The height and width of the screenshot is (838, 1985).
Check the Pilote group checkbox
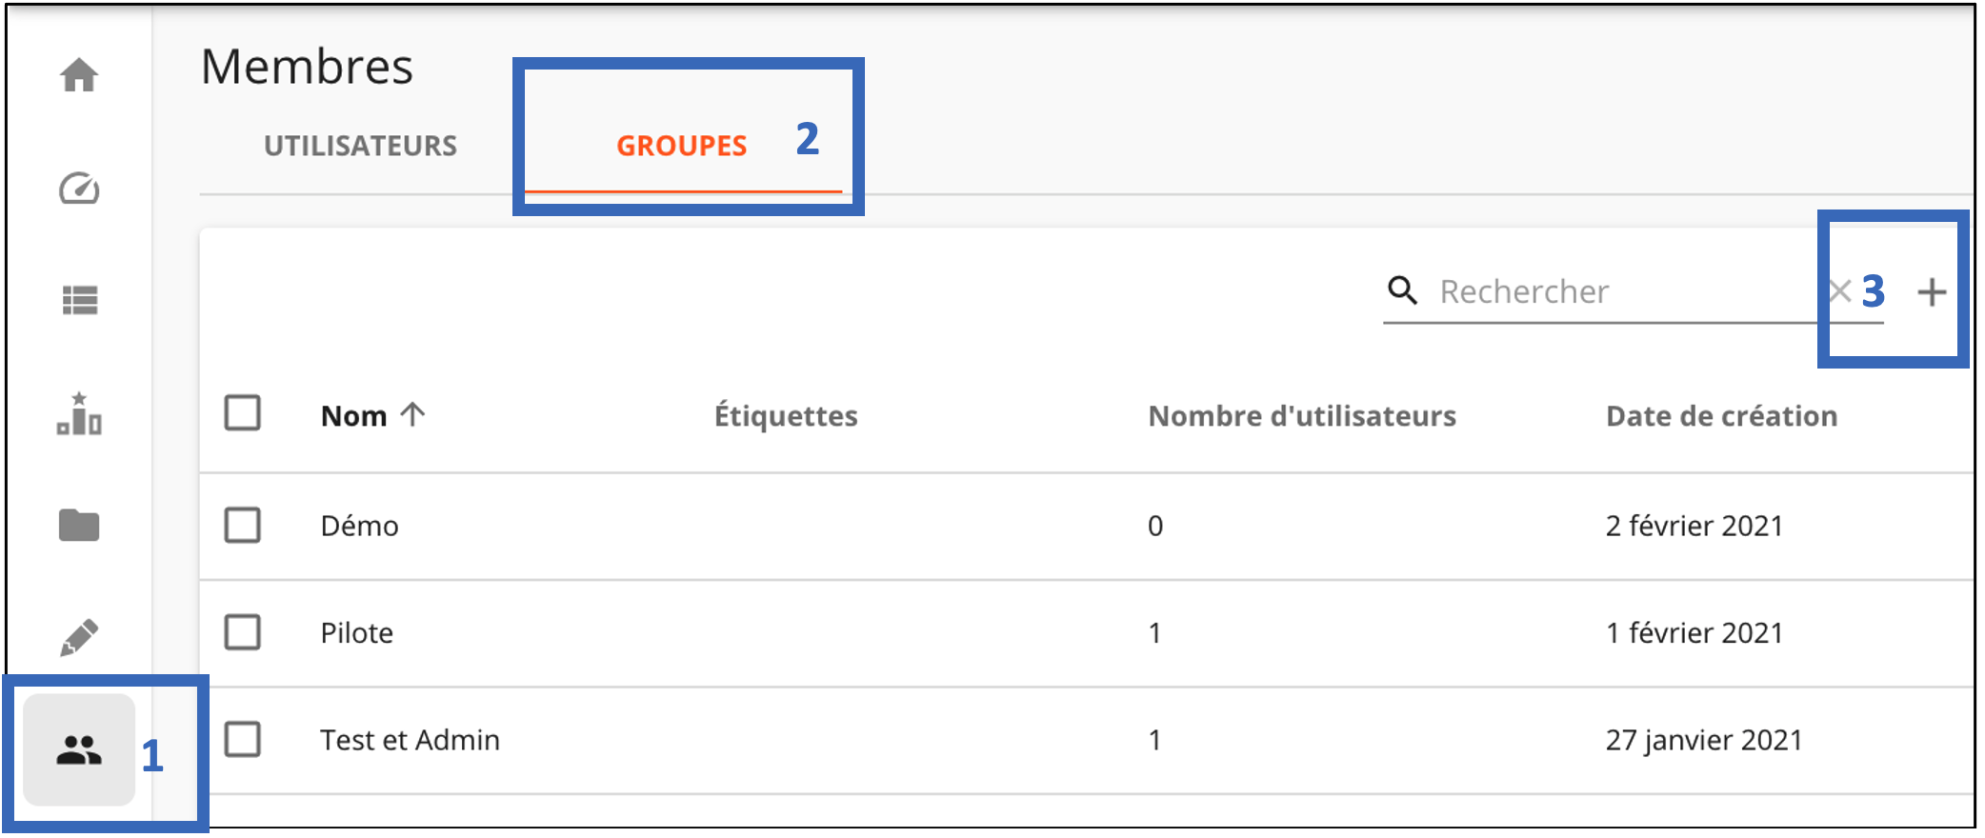tap(243, 632)
